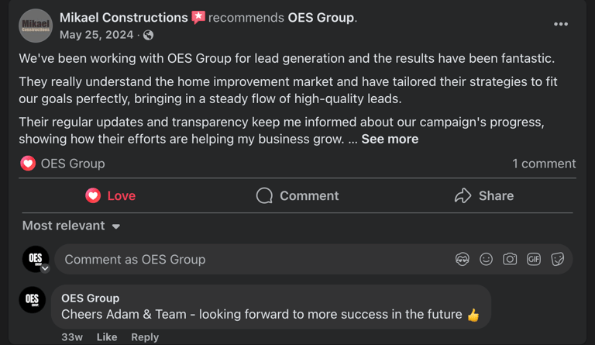The height and width of the screenshot is (345, 595).
Task: Click the Share button
Action: point(484,196)
